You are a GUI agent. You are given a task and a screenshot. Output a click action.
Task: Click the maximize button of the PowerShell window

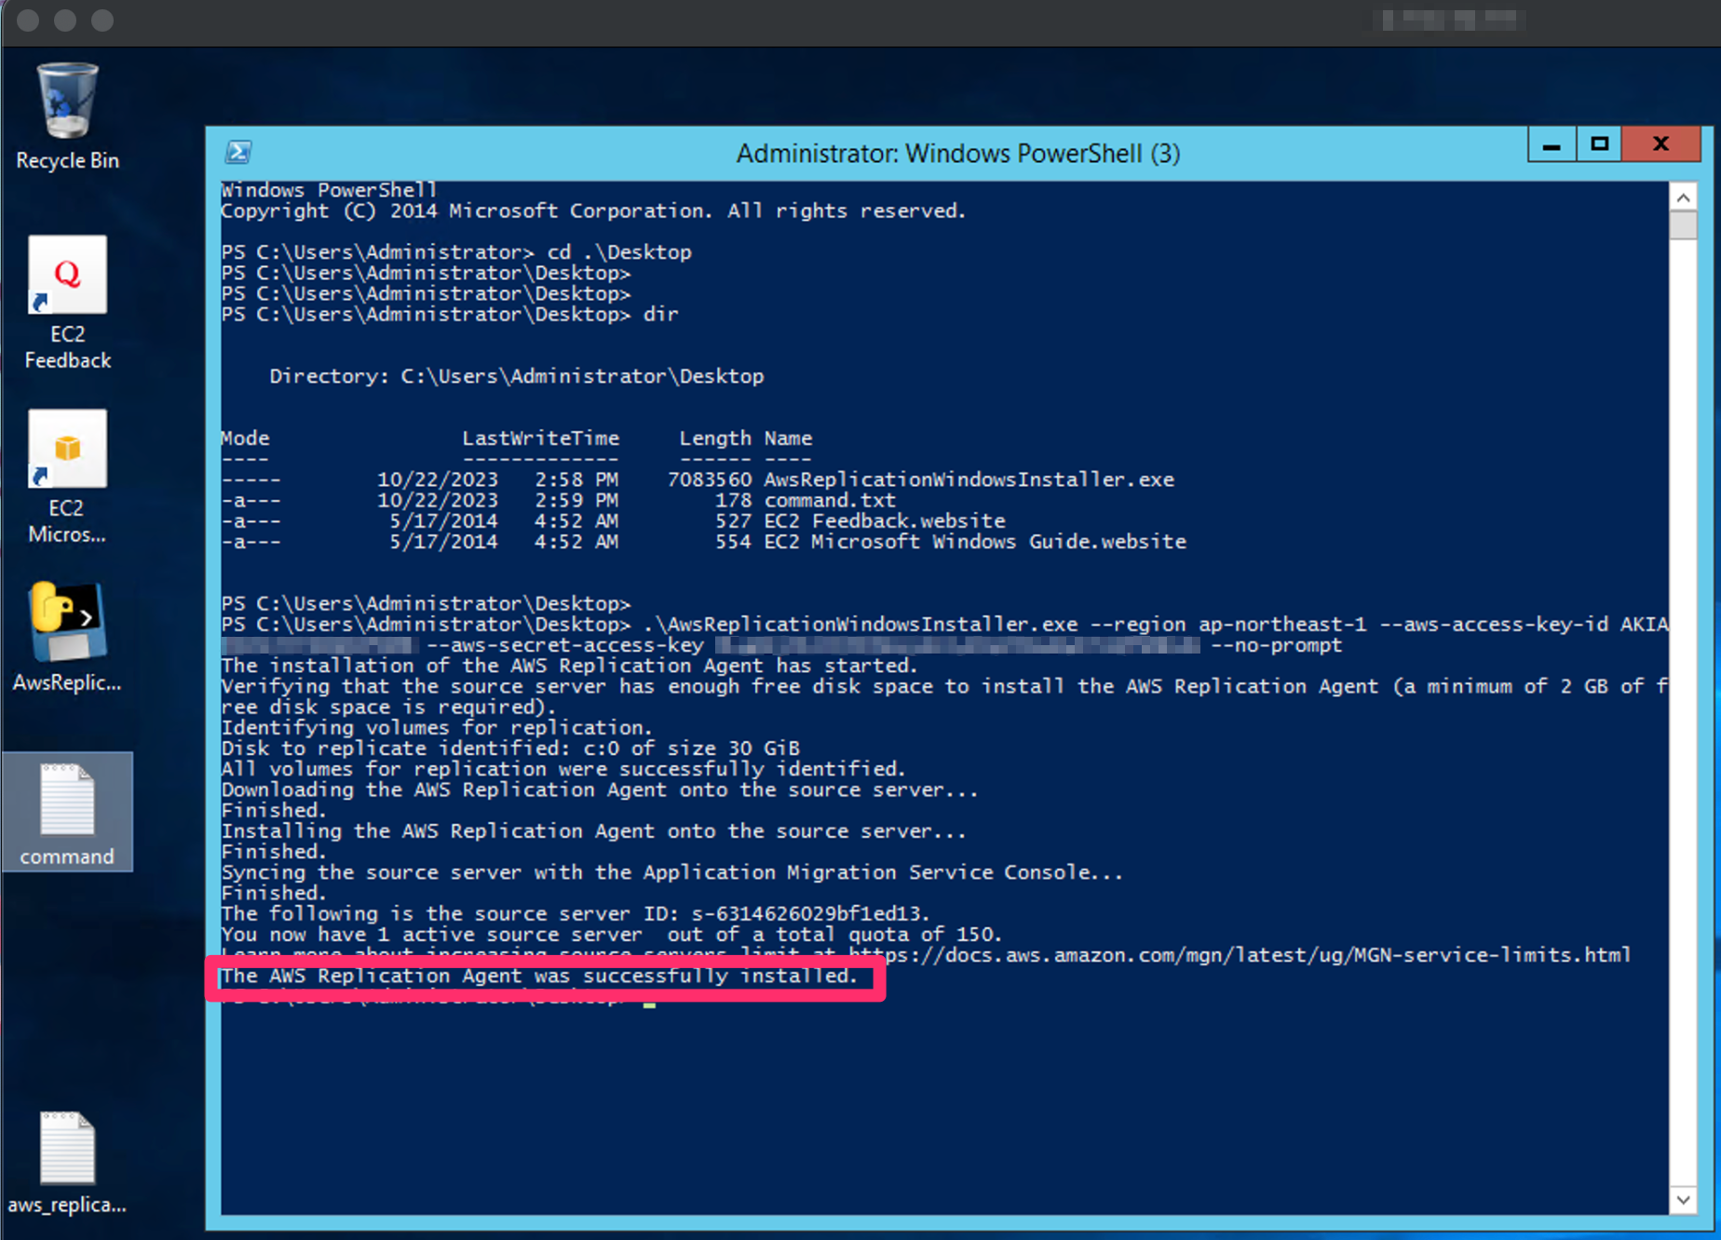coord(1598,144)
